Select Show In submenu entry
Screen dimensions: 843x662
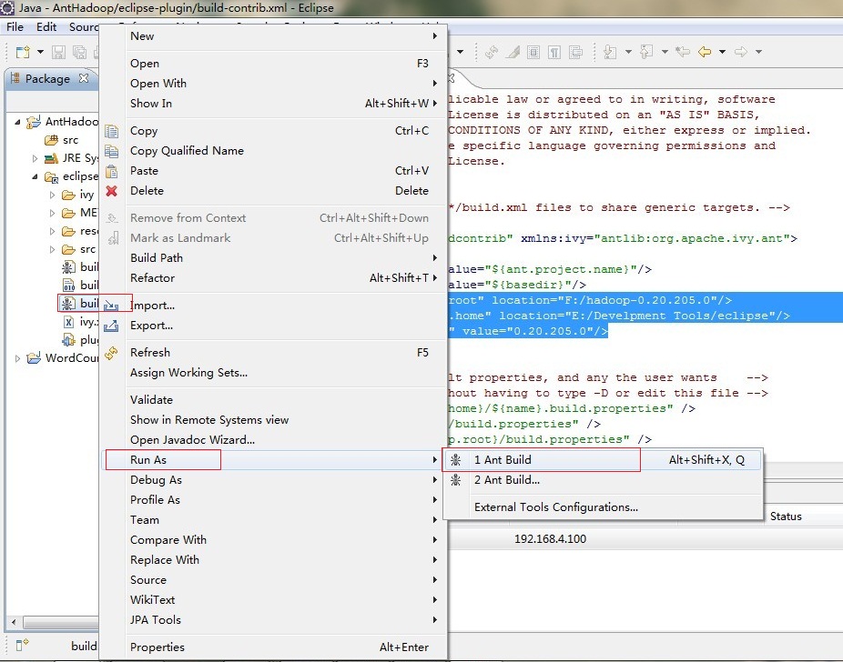[x=274, y=103]
